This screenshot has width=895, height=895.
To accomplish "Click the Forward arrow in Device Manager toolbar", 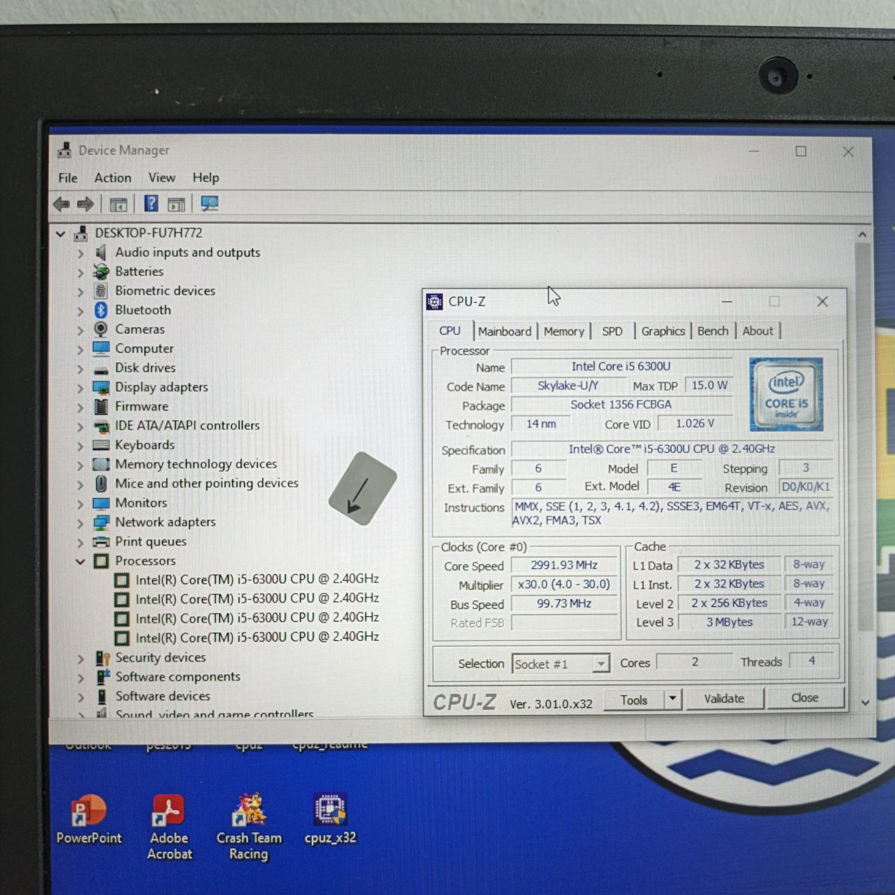I will coord(85,204).
